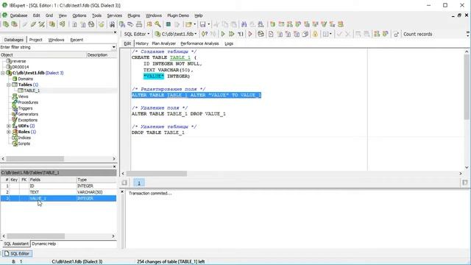Switch to the Recent tab in explorer
This screenshot has width=471, height=265.
coord(77,40)
